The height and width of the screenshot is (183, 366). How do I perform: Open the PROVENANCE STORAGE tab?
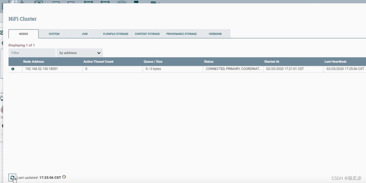pos(181,34)
